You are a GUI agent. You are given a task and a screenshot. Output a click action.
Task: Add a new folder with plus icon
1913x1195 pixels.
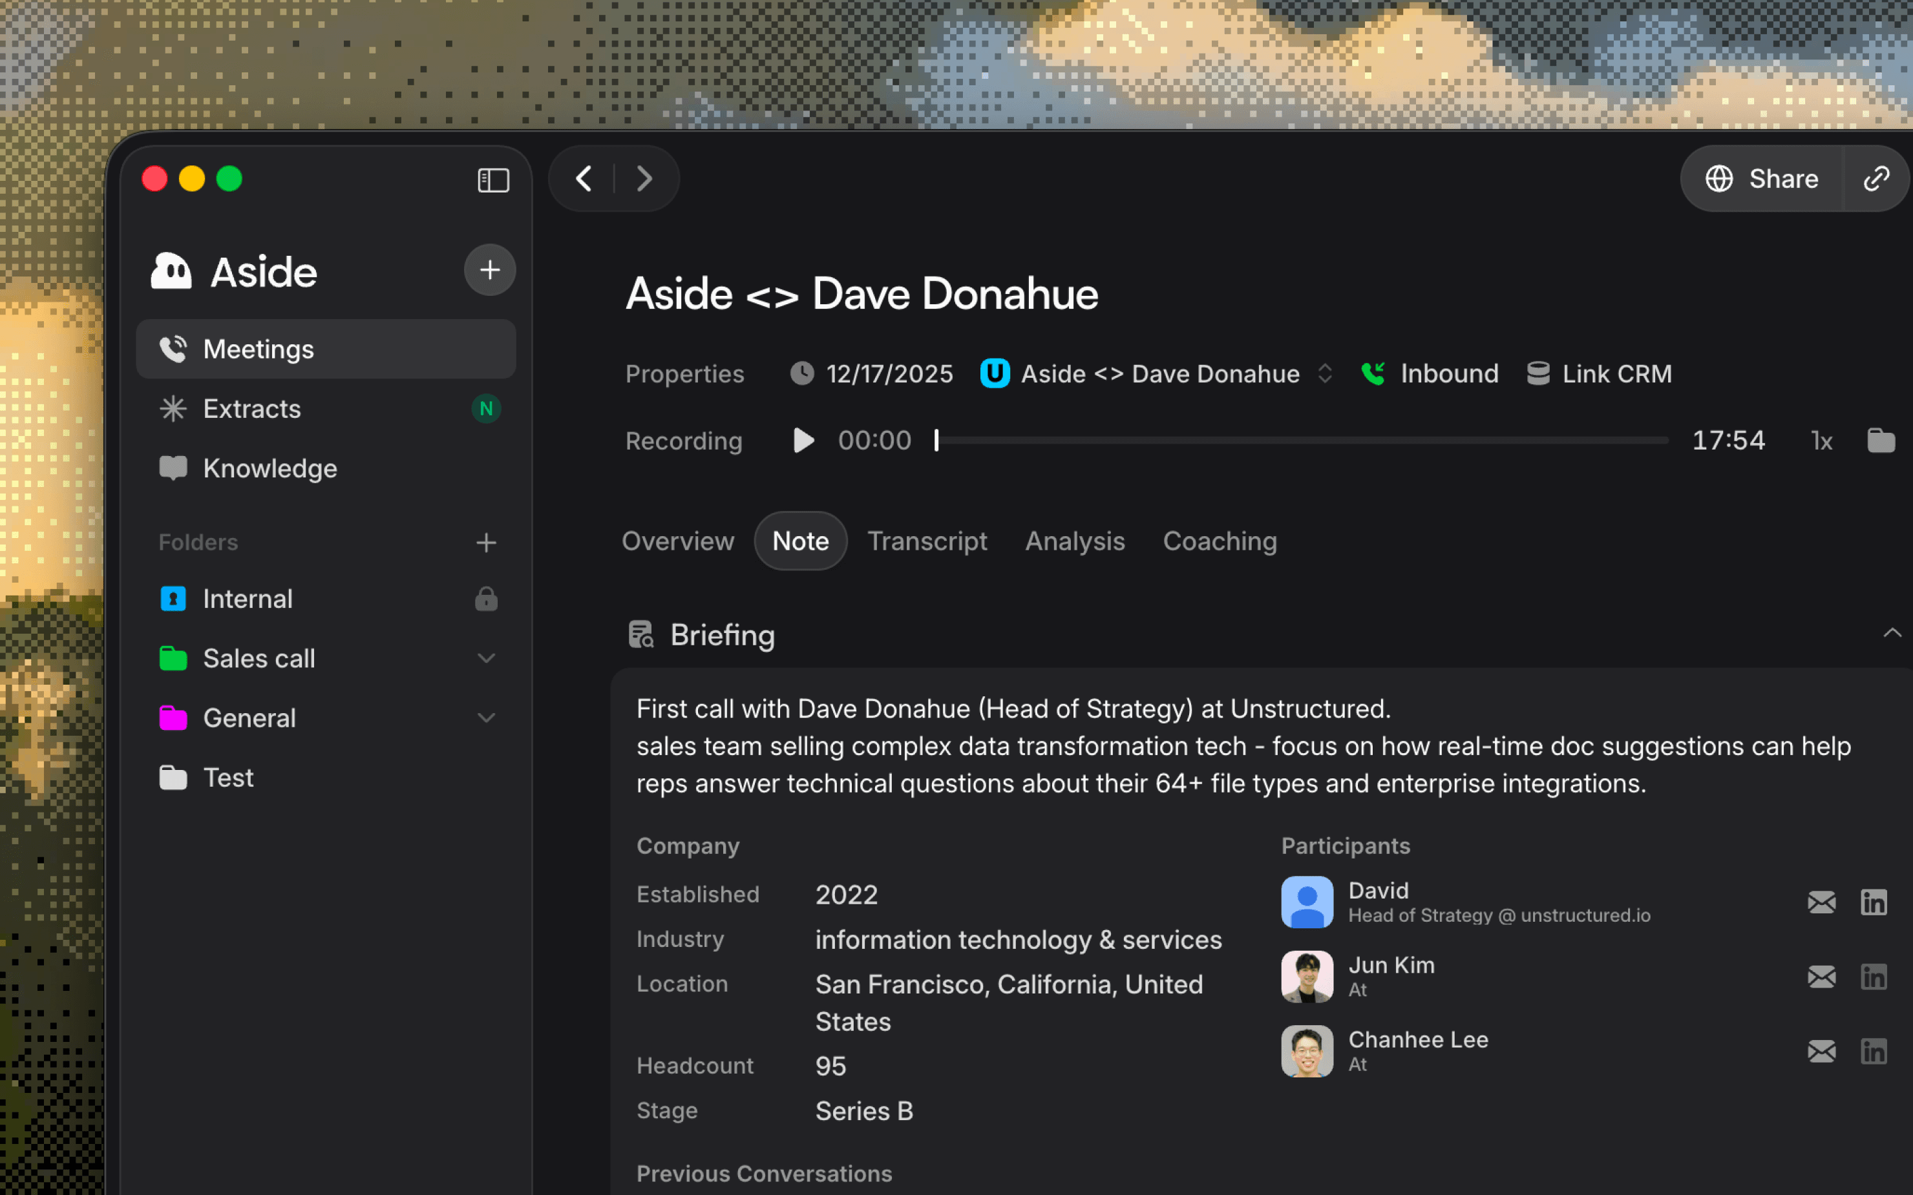tap(486, 542)
